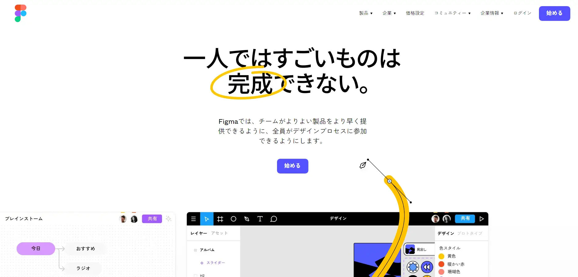578x277 pixels.
Task: Go to ログイン
Action: click(523, 13)
